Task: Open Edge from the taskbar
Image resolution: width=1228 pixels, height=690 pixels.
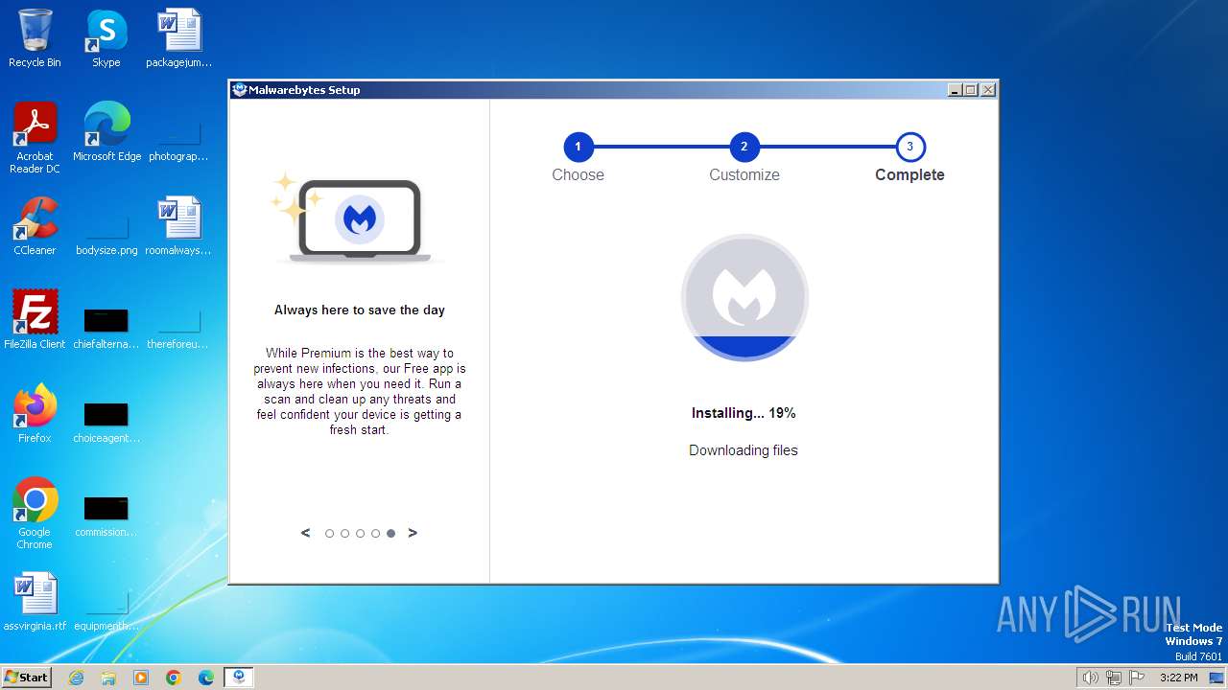Action: pyautogui.click(x=206, y=678)
